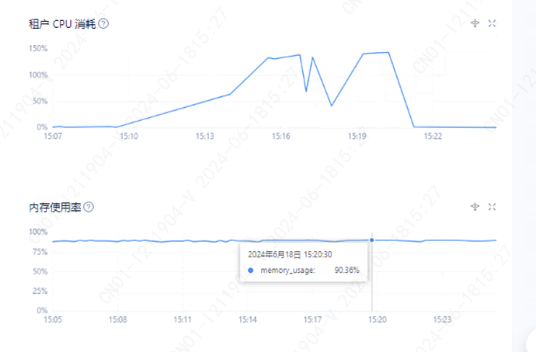Select the 15:10 tick on CPU chart
Viewport: 536px width, 352px height.
click(129, 136)
